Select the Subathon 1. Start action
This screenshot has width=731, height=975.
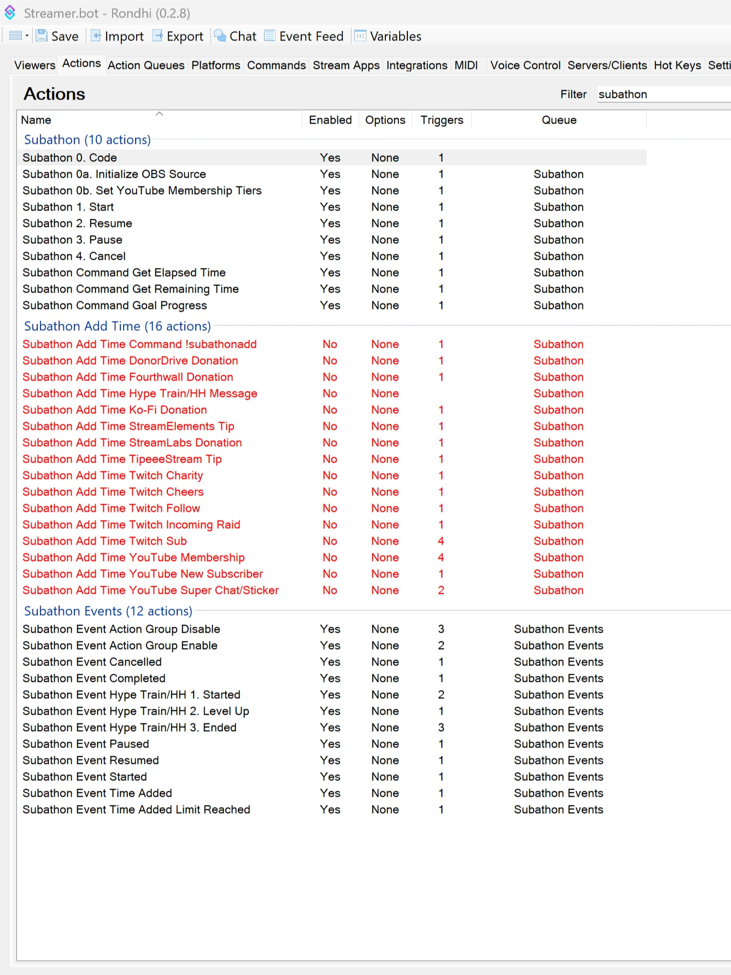point(332,207)
